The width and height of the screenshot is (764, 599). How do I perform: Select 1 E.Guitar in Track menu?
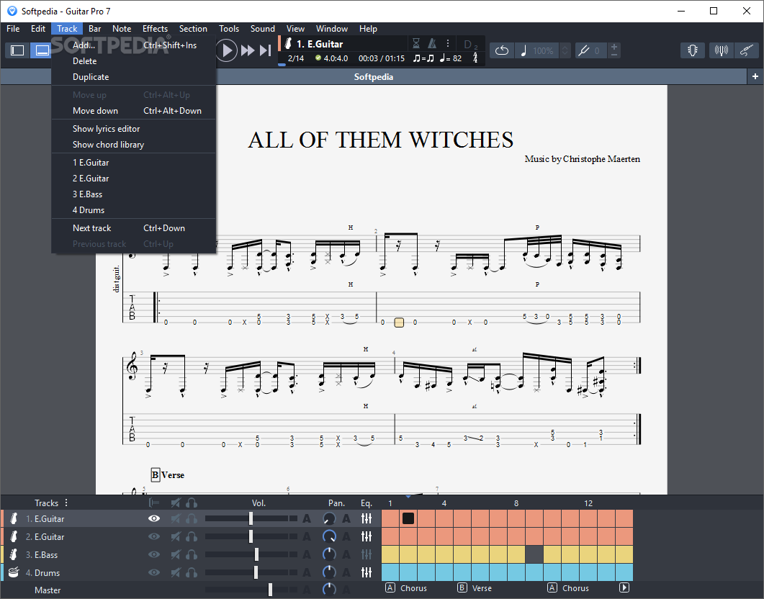[x=133, y=163]
